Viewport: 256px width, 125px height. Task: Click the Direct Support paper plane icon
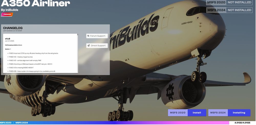click(89, 46)
